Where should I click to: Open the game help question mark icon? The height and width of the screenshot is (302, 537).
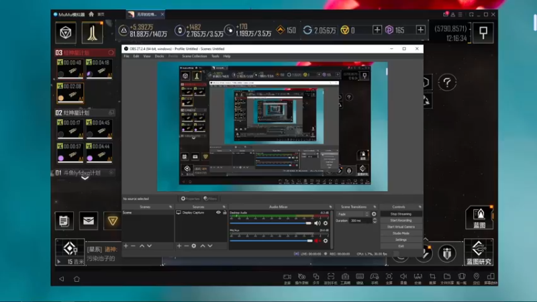pos(447,82)
